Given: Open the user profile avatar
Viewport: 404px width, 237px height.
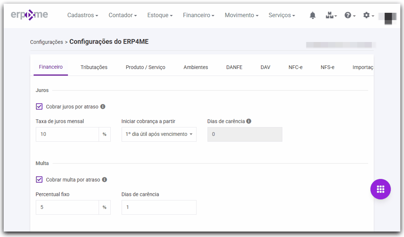Looking at the screenshot, I should pyautogui.click(x=388, y=17).
